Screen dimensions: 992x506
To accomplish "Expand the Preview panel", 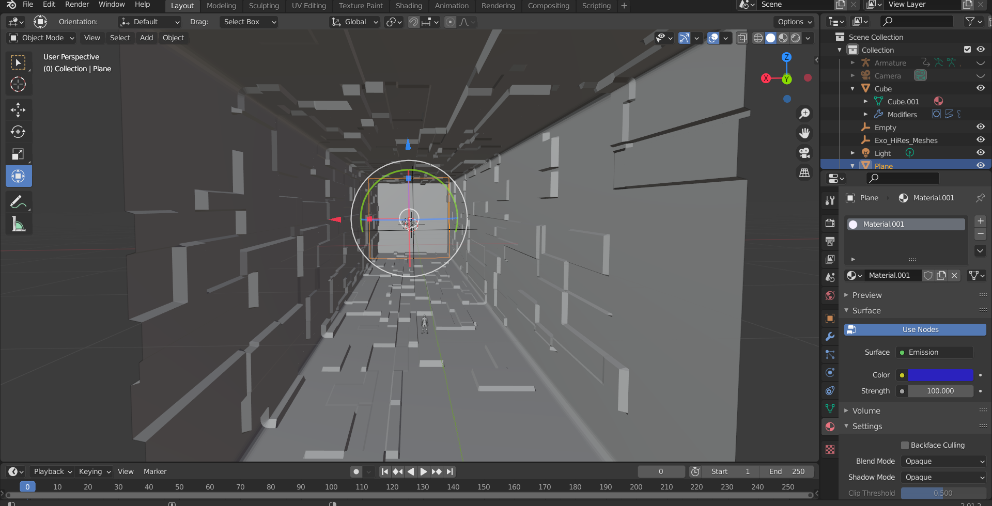I will pyautogui.click(x=866, y=295).
